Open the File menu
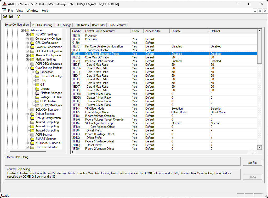The width and height of the screenshot is (268, 198). coord(10,11)
